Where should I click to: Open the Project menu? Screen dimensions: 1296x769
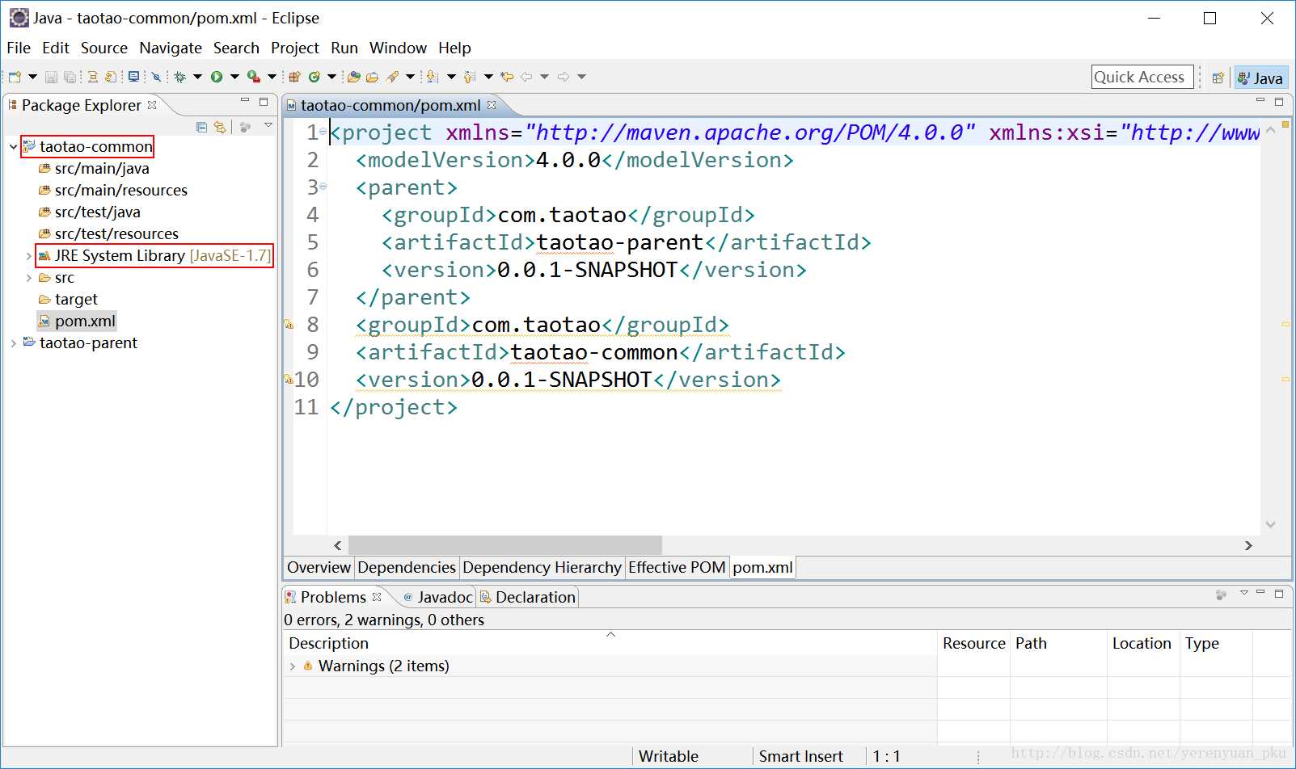coord(295,48)
